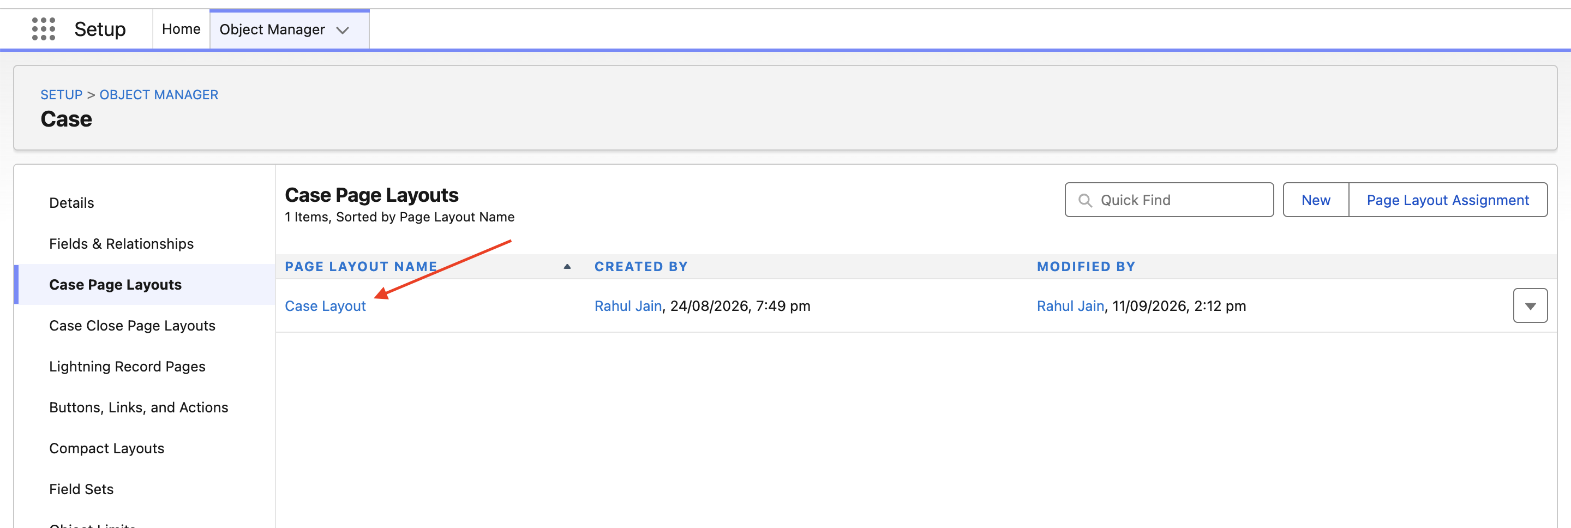Click the New page layout button

coord(1316,200)
